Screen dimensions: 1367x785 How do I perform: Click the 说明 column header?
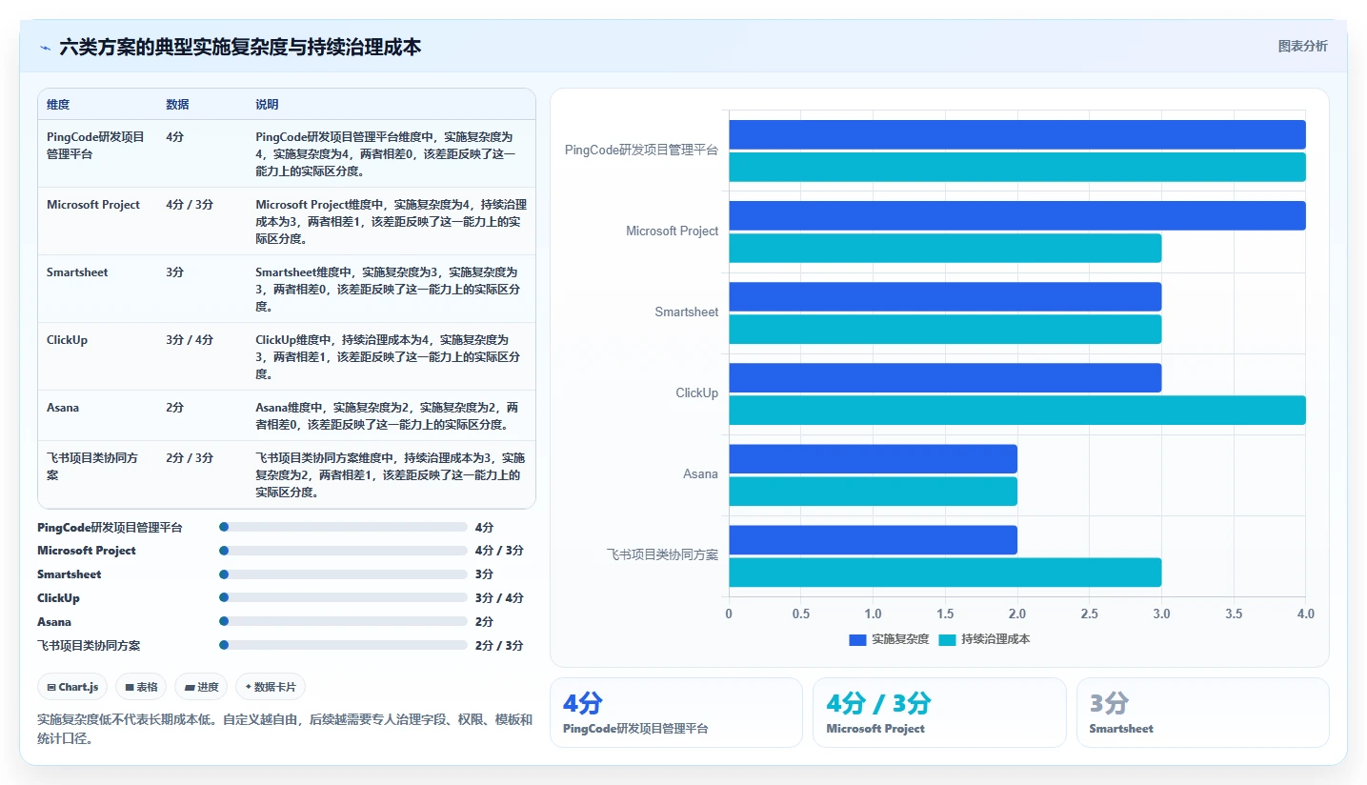coord(267,105)
